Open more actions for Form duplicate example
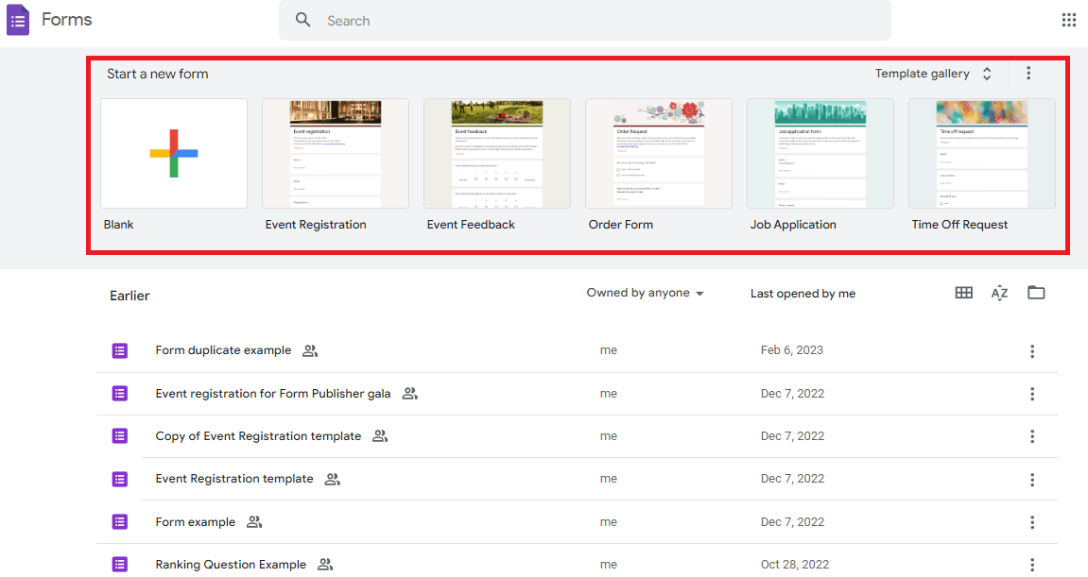Screen dimensions: 1088x577 click(x=1032, y=351)
